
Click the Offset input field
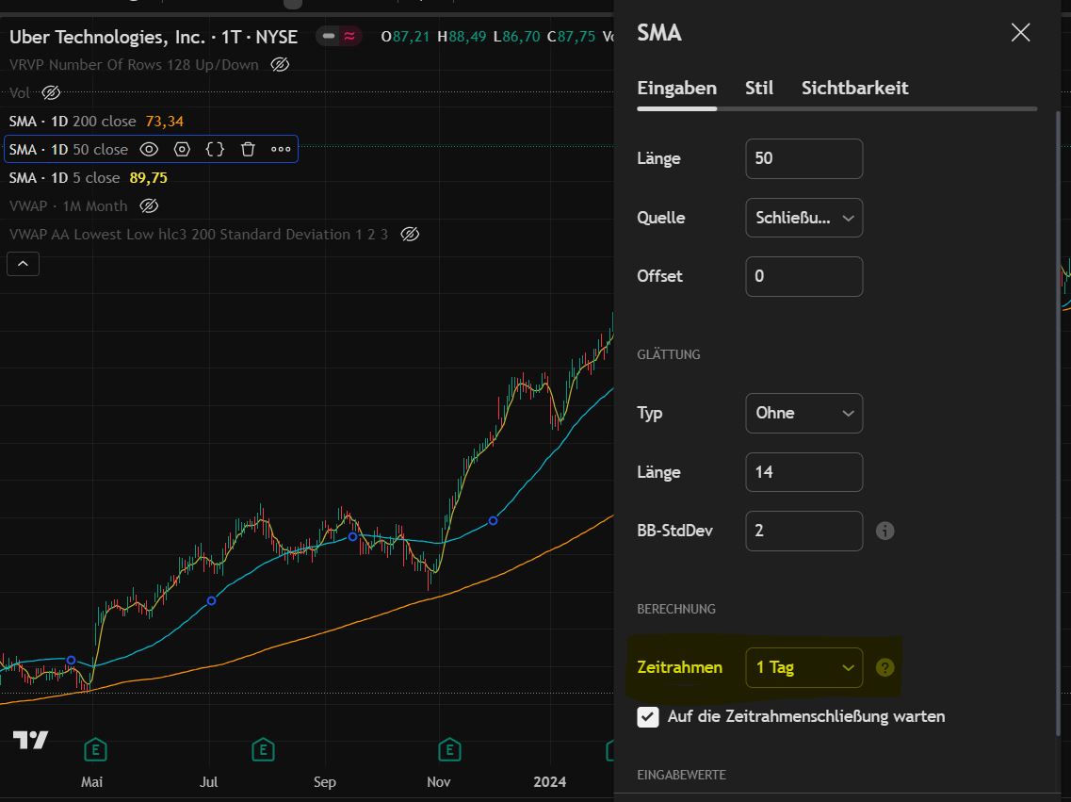(803, 277)
